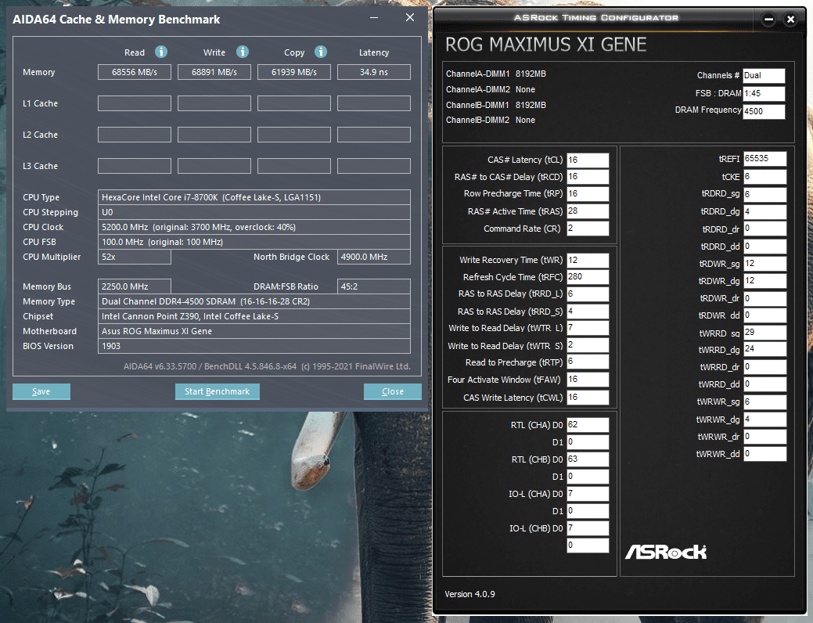Minimize the ASRock Timing Configurator window
The width and height of the screenshot is (813, 623).
coord(769,20)
